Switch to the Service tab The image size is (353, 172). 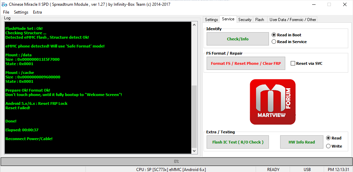tap(228, 19)
